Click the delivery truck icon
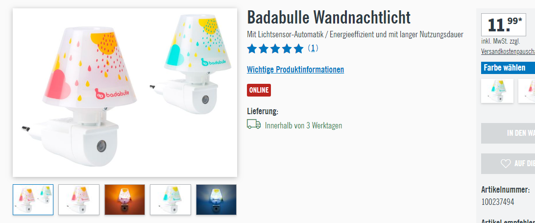 [254, 124]
